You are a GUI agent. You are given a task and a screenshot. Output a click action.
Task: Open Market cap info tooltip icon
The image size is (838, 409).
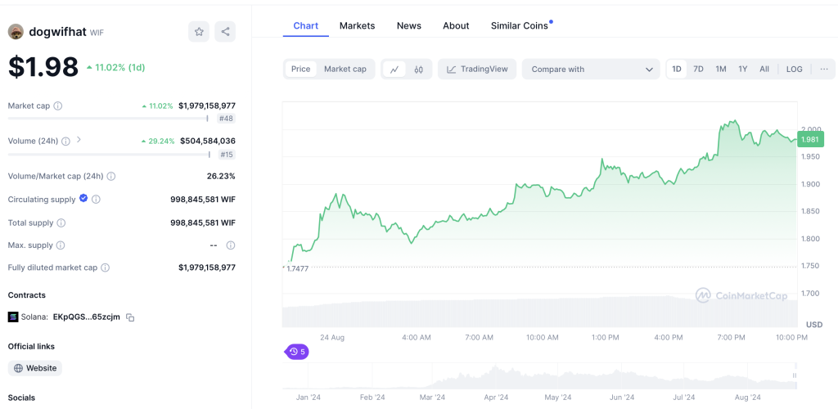click(58, 106)
